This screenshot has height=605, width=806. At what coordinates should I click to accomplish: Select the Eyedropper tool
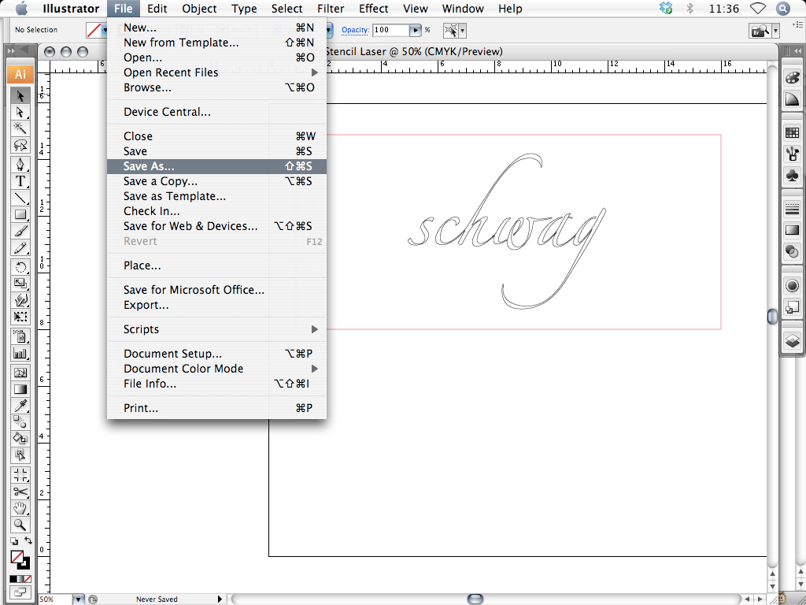(x=20, y=406)
